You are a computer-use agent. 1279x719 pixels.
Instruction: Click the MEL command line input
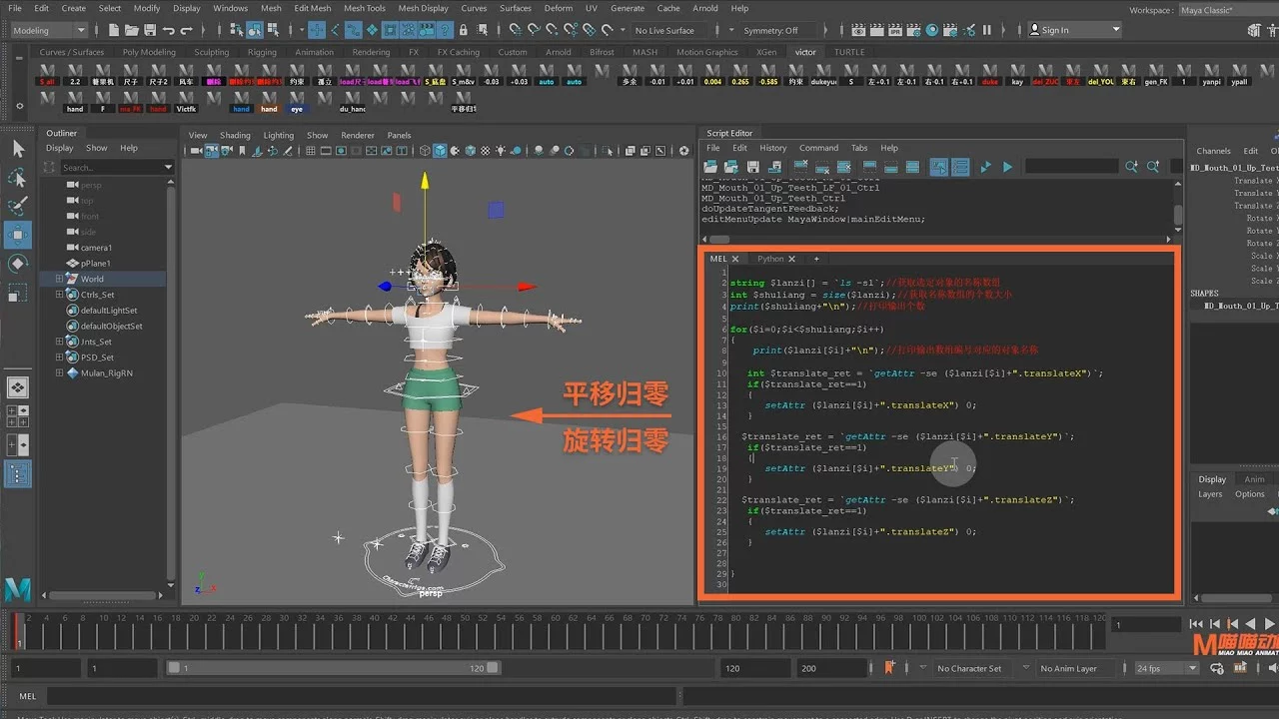coord(360,696)
